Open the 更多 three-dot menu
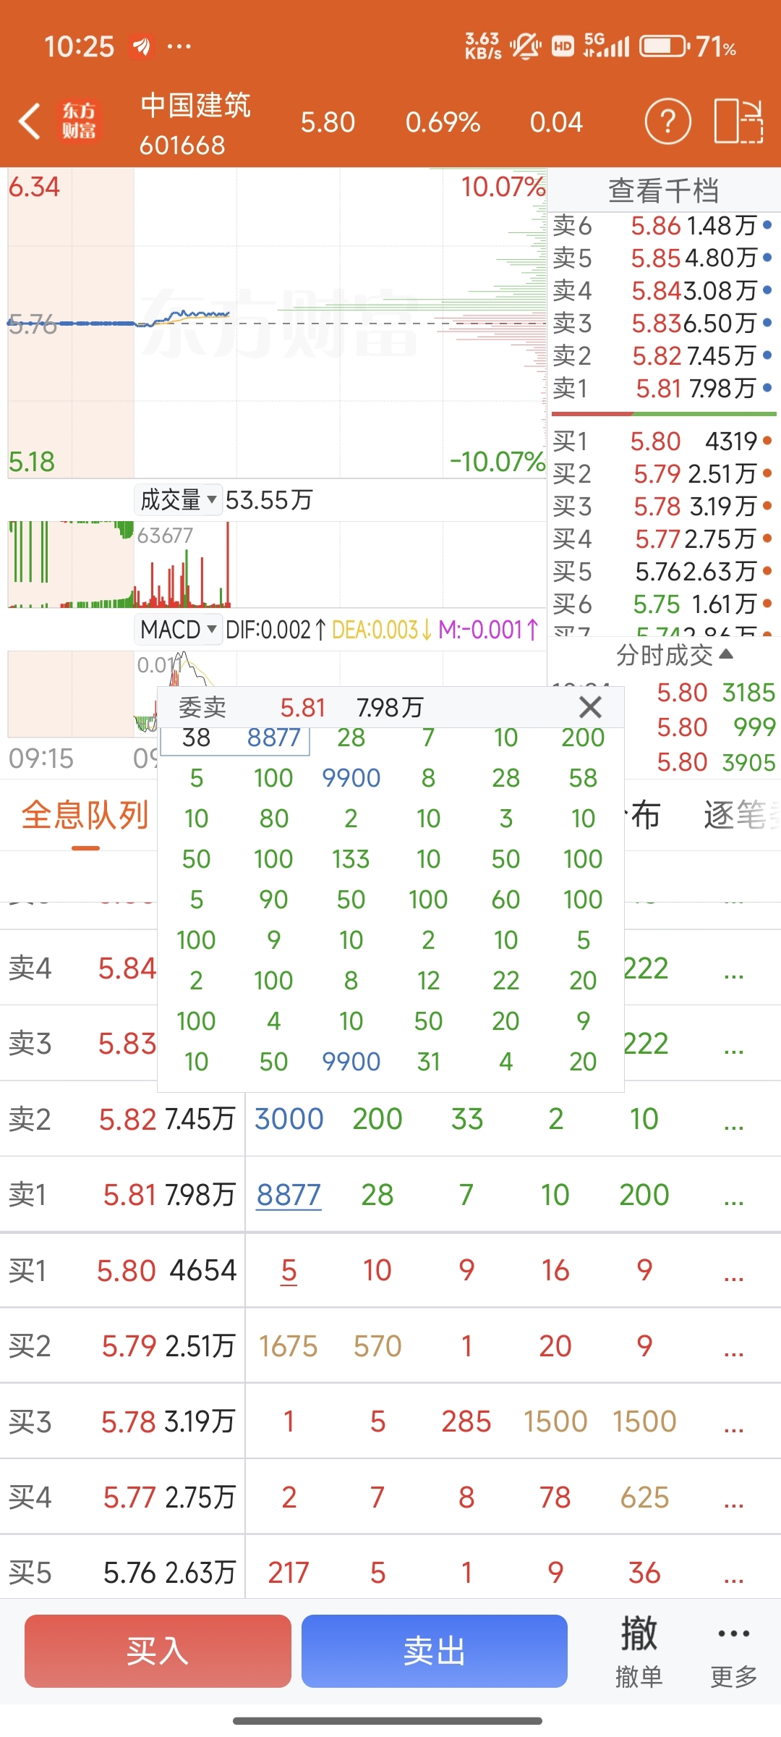 click(733, 1653)
